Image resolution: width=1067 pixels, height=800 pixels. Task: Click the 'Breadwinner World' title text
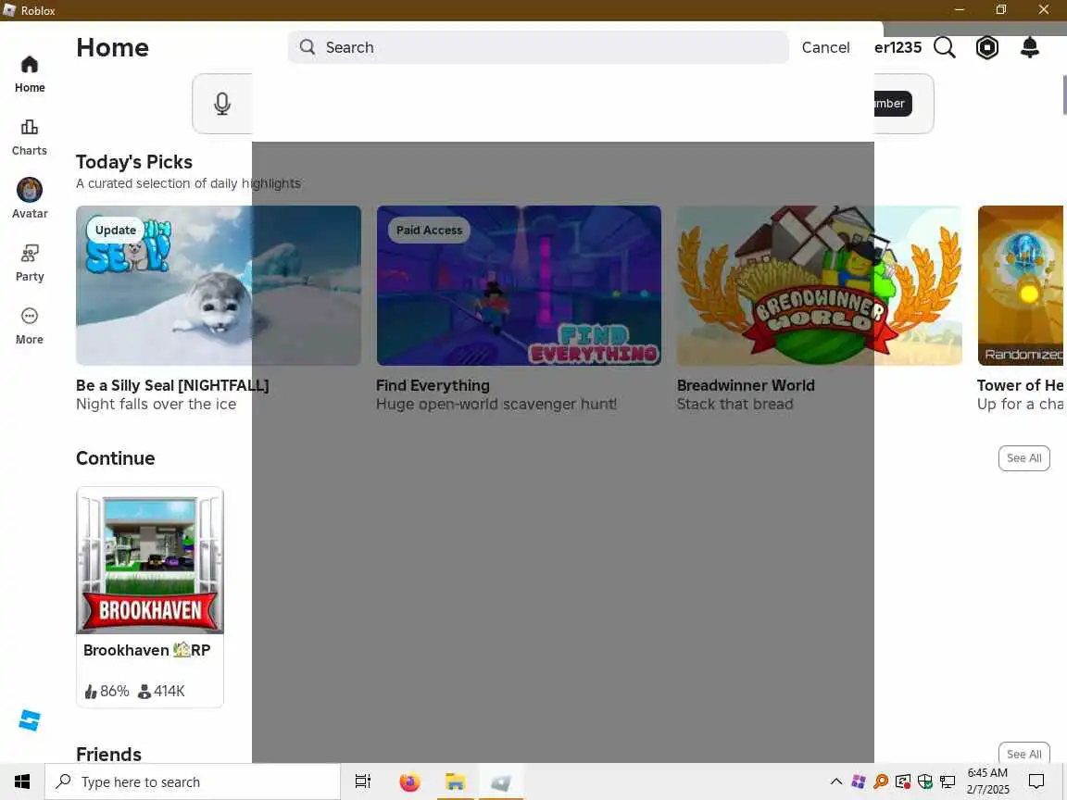point(746,385)
